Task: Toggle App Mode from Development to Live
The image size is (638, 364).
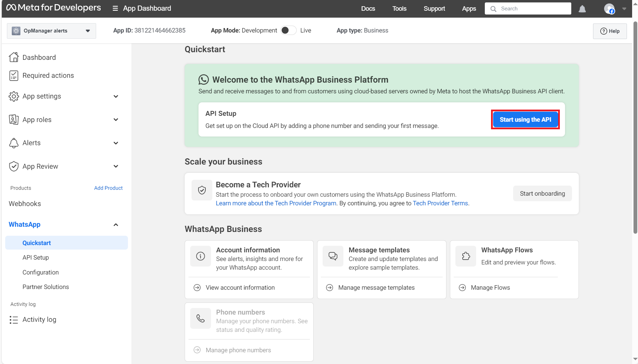Action: pos(288,30)
